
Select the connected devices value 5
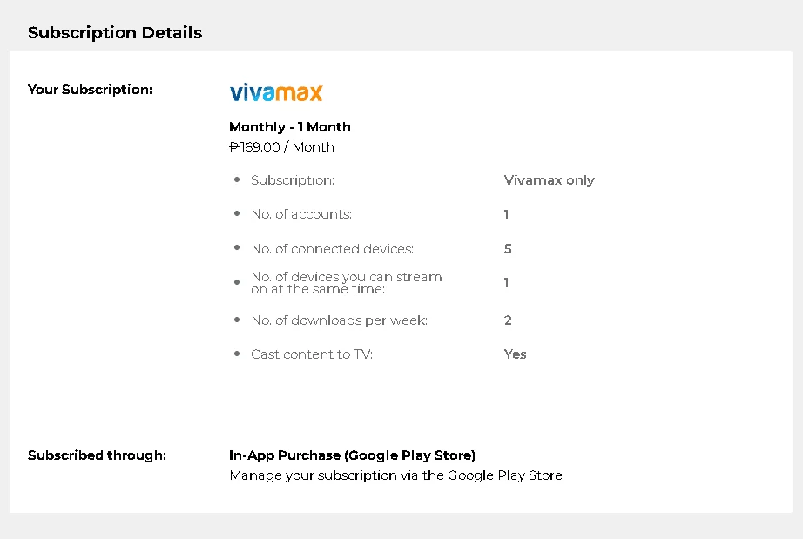pos(508,249)
